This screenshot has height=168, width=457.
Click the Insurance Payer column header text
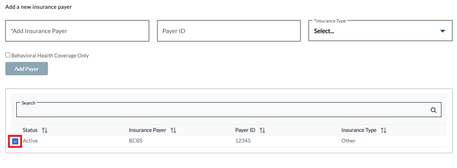(148, 130)
